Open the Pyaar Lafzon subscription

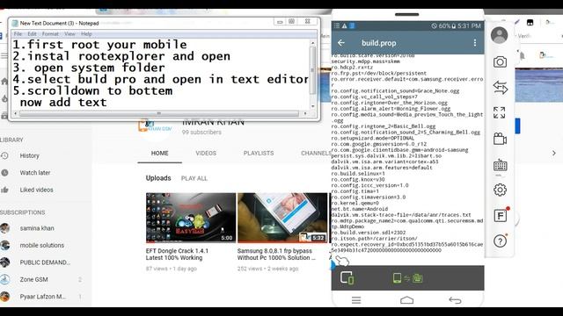[43, 297]
